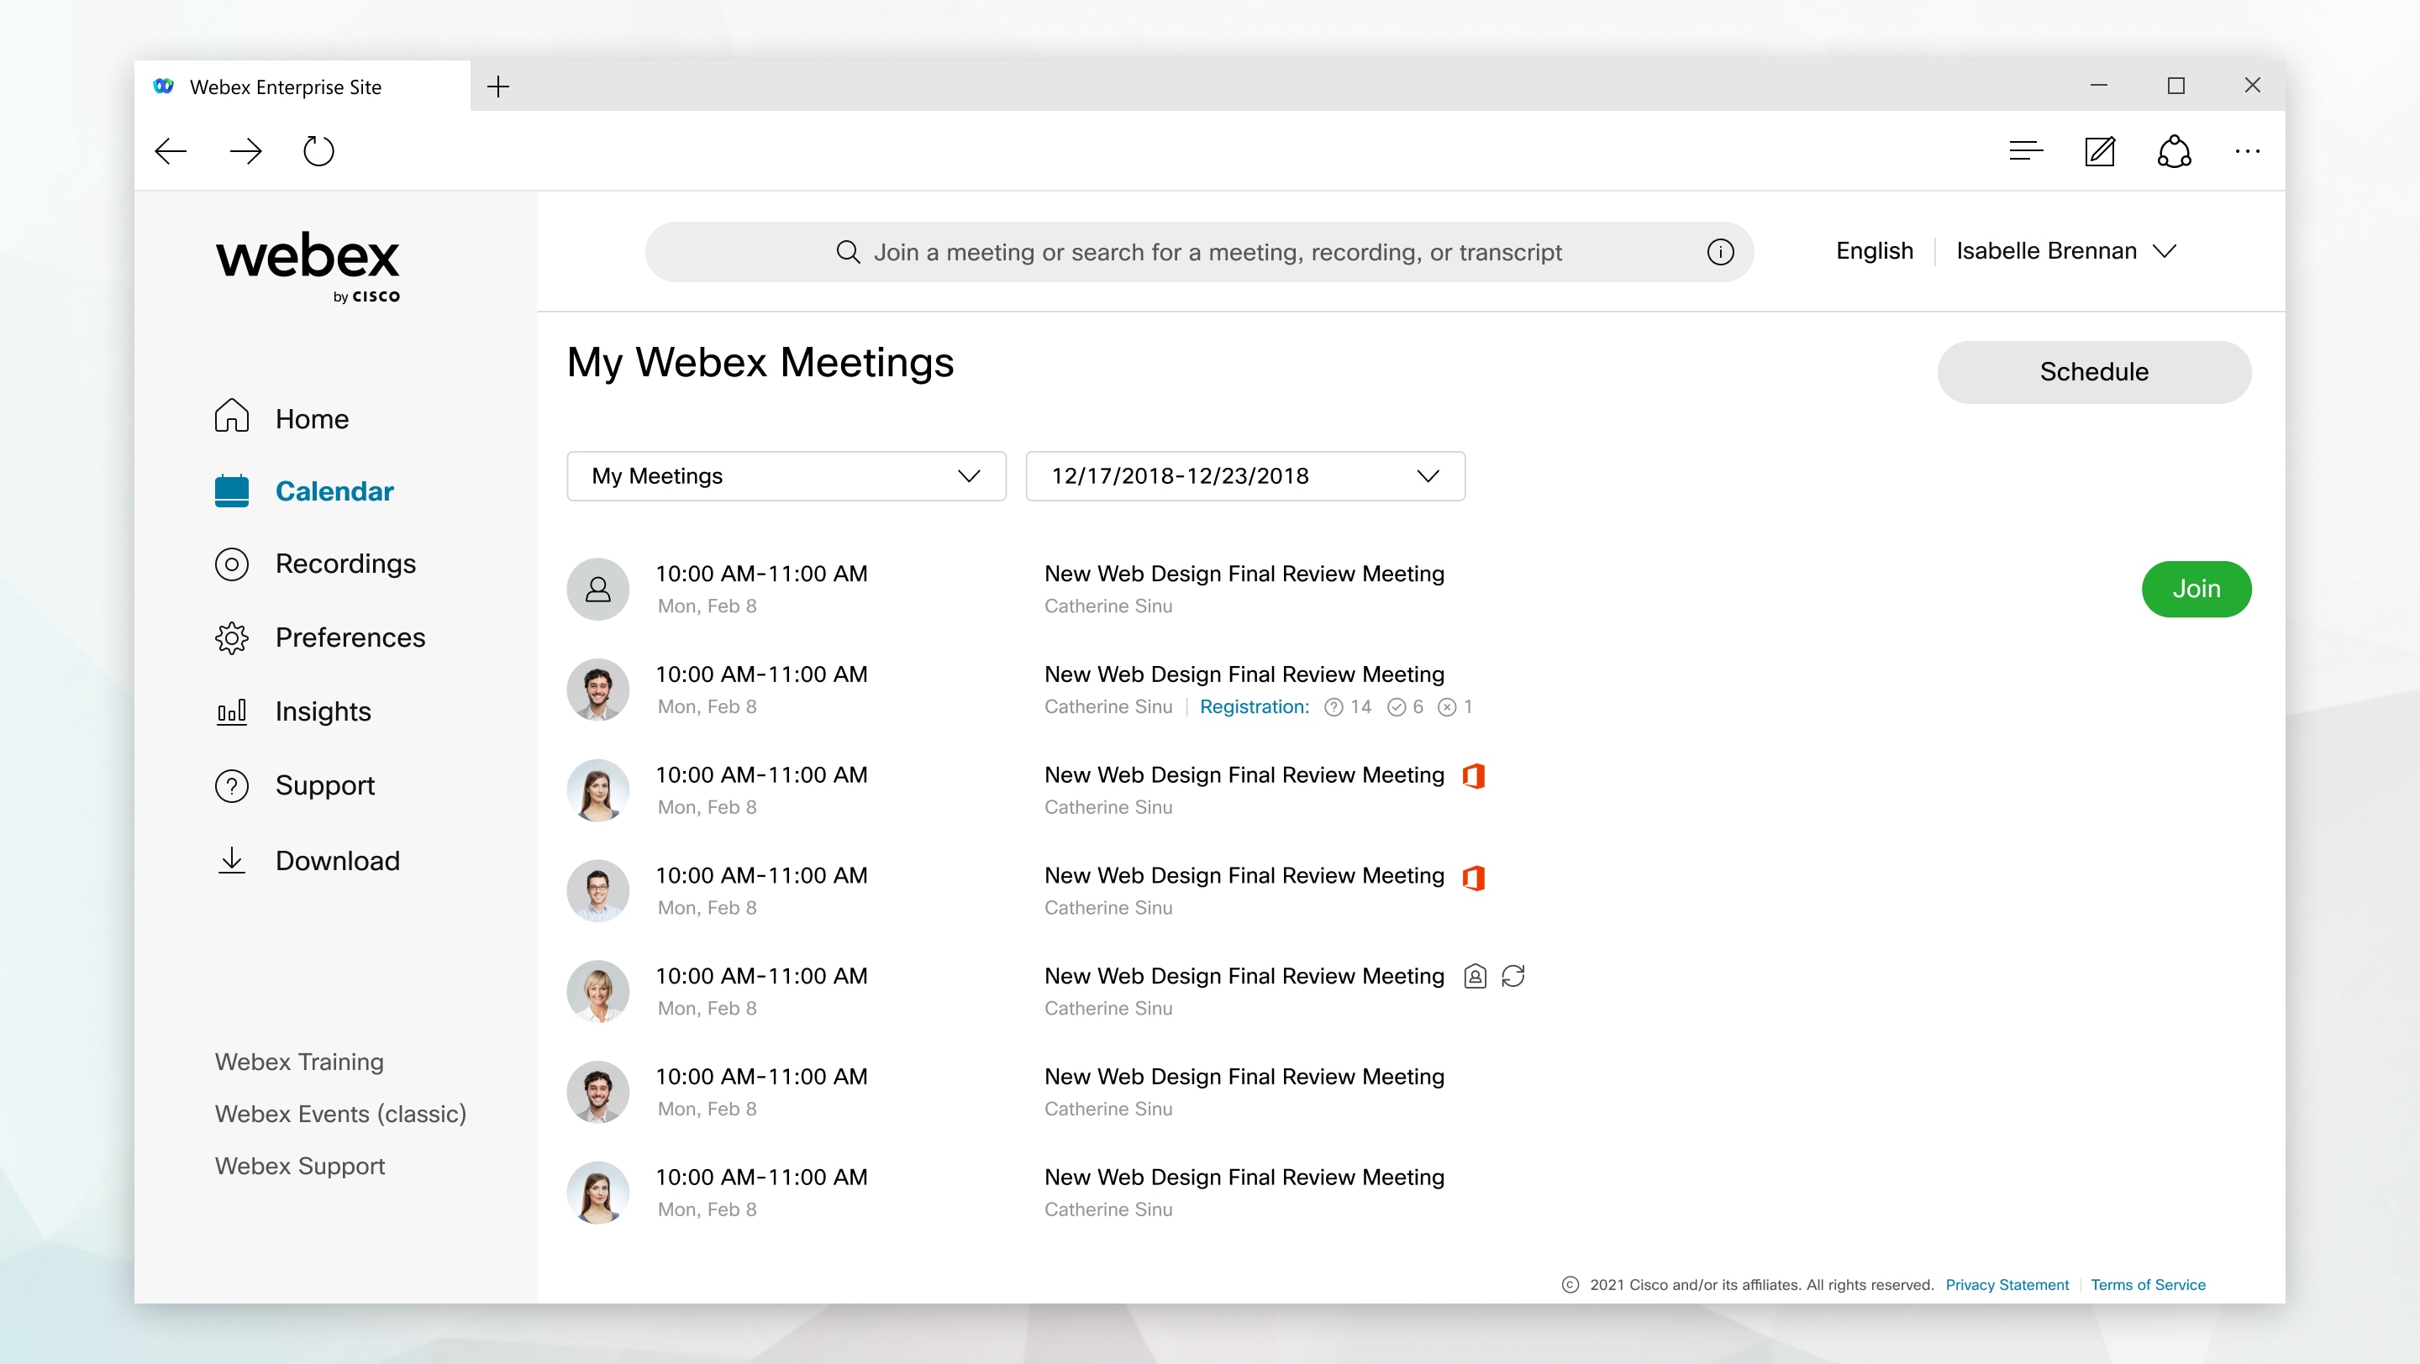Open the reading list lines icon
The image size is (2420, 1364).
[2025, 150]
